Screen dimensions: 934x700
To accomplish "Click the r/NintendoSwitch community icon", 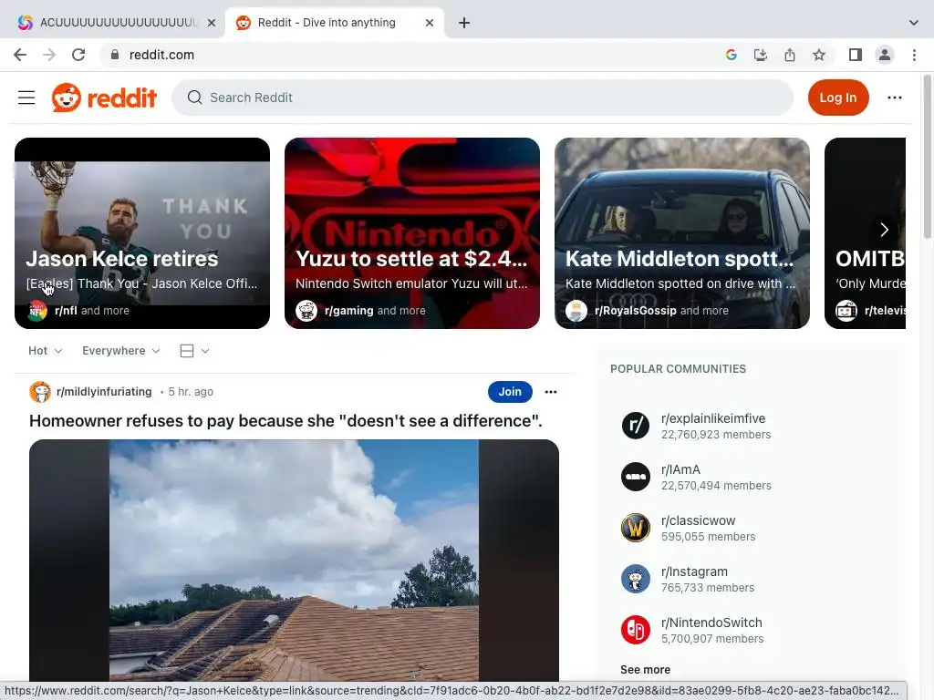I will tap(636, 630).
